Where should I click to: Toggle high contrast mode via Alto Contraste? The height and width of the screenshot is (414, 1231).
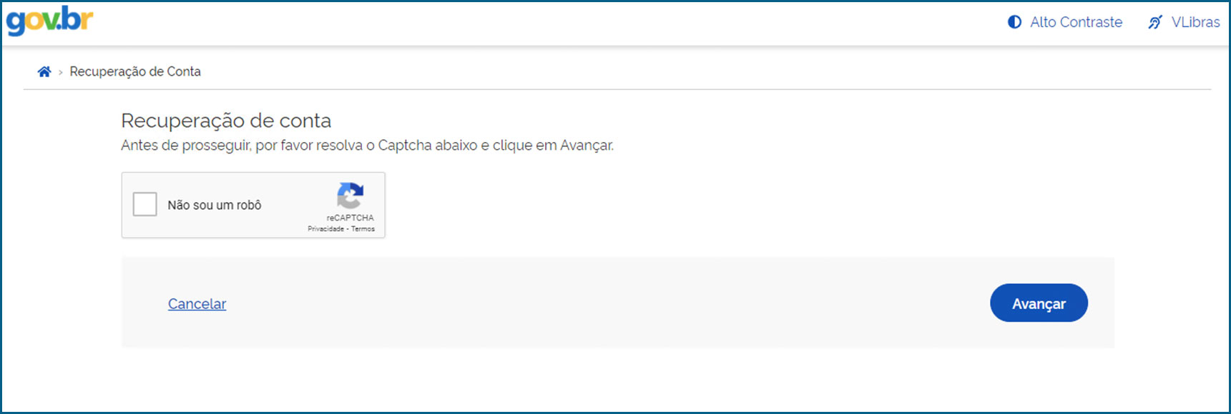tap(1064, 22)
